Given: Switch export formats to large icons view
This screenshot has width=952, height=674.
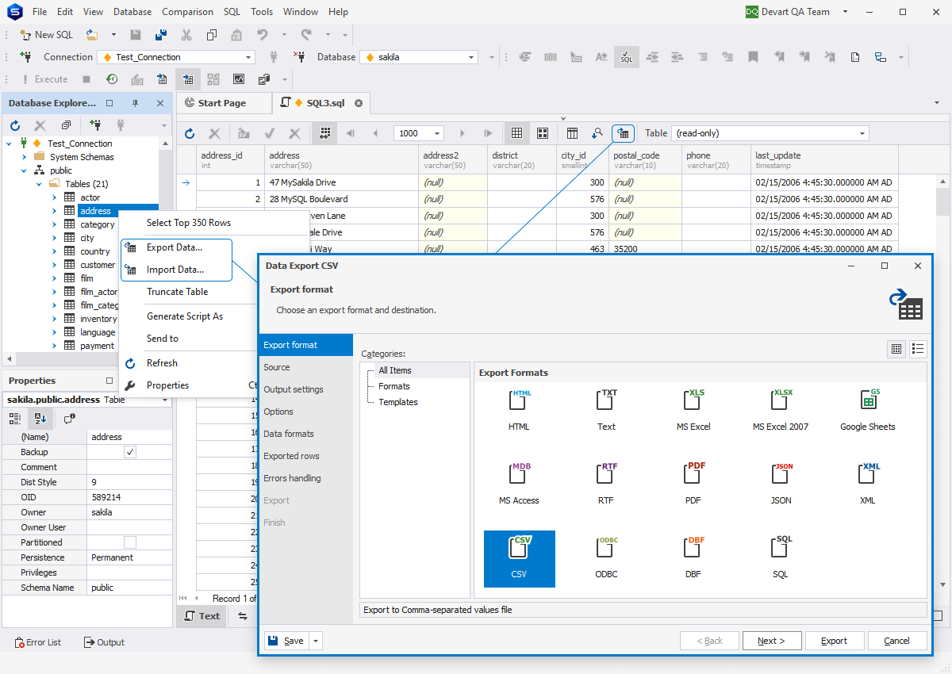Looking at the screenshot, I should tap(896, 349).
